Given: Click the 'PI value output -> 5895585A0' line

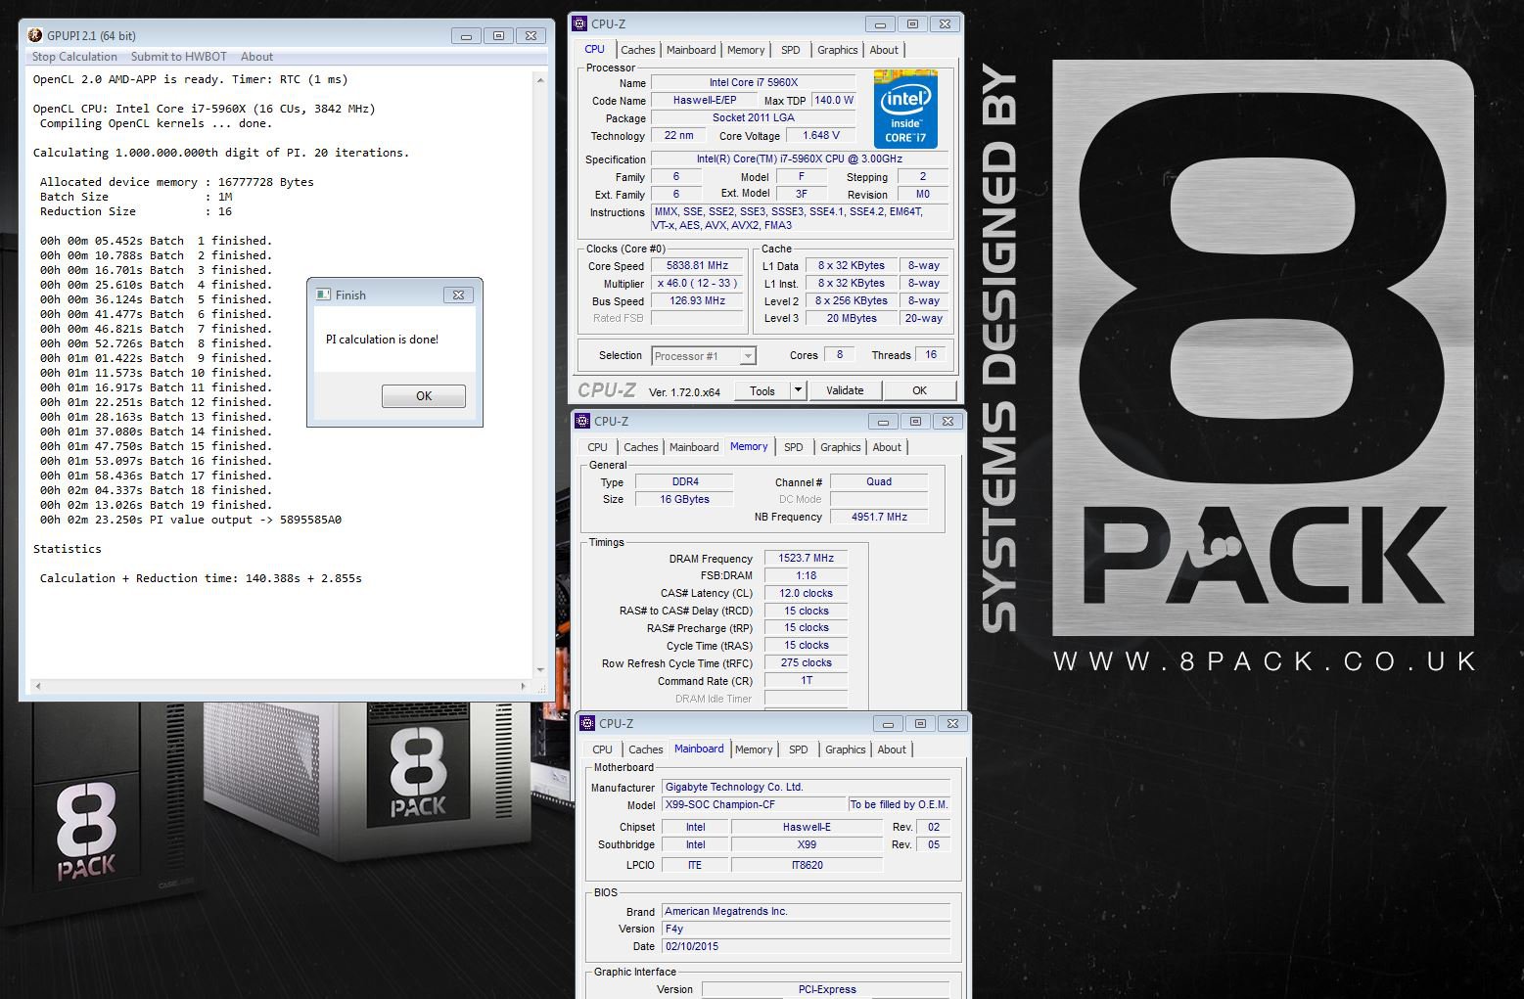Looking at the screenshot, I should [x=191, y=520].
